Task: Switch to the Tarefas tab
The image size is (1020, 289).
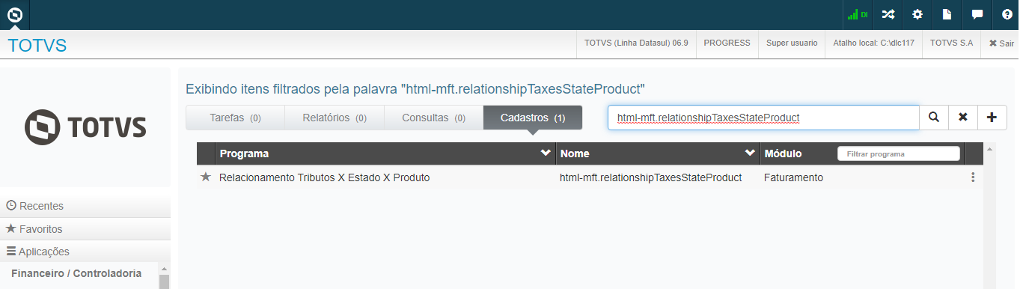Action: point(235,118)
